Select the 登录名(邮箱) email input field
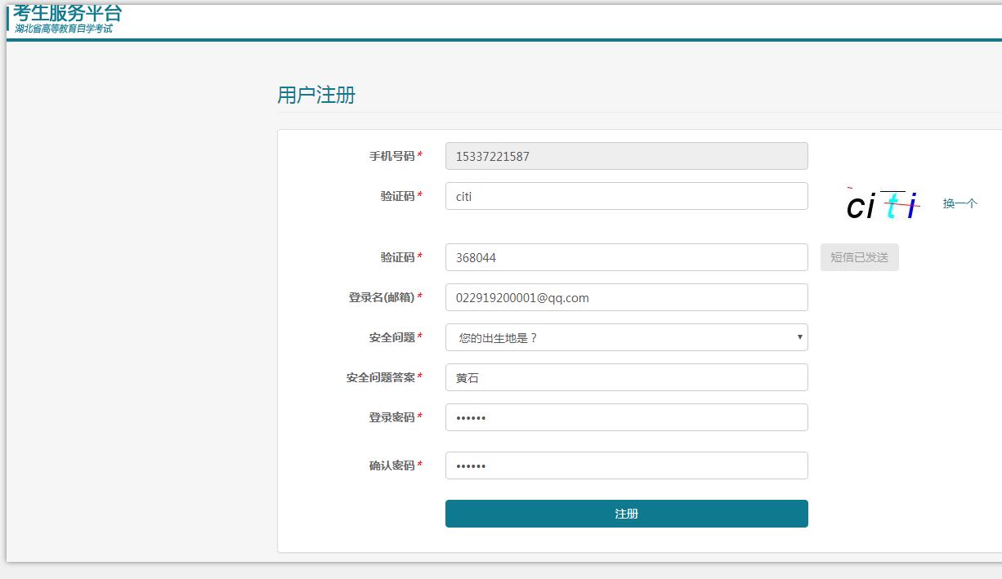This screenshot has width=1002, height=579. [x=626, y=296]
